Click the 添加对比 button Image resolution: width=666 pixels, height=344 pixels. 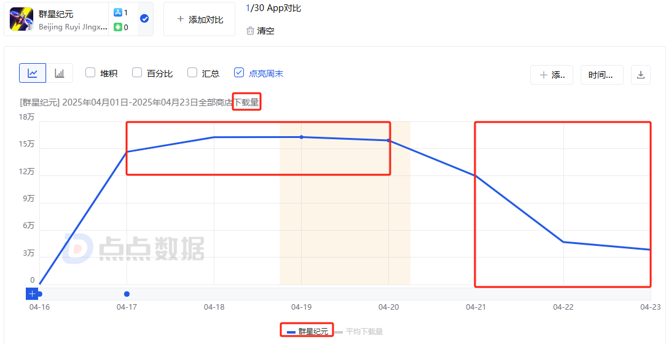click(200, 19)
